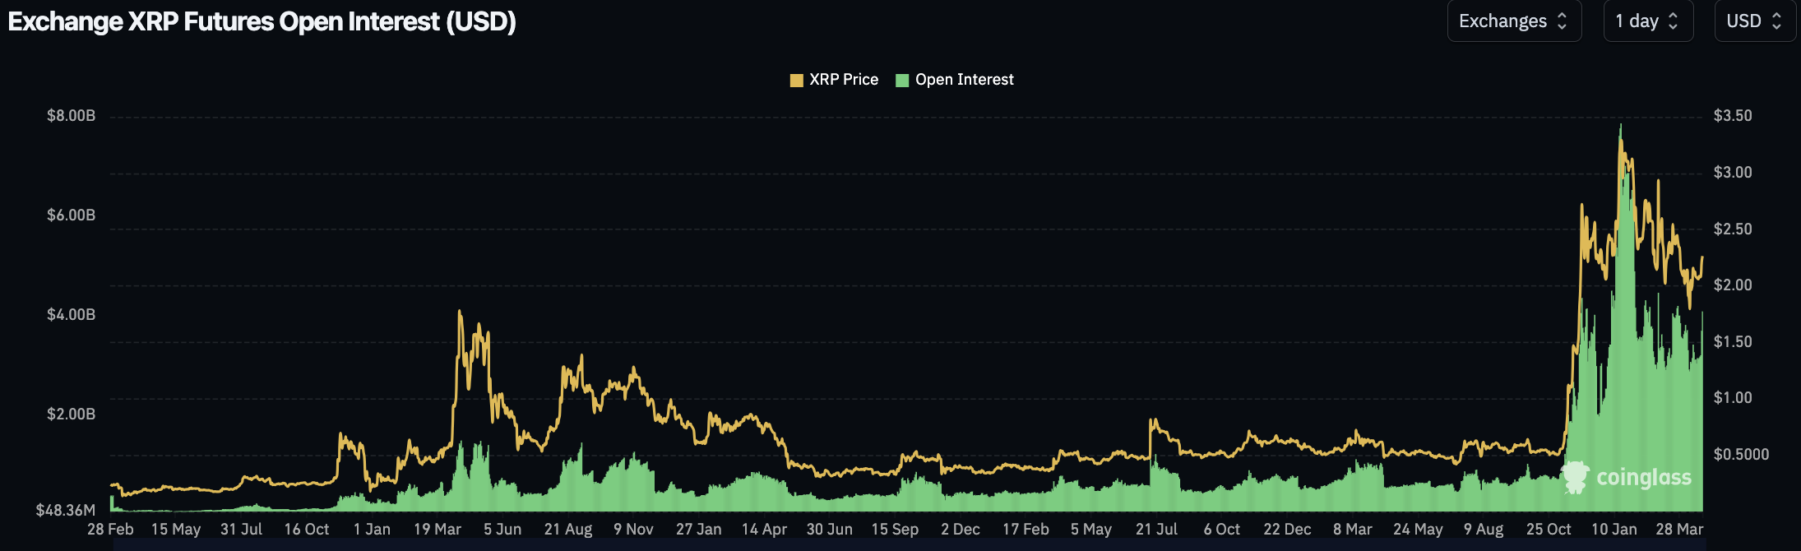
Task: Click the 2 Dec date label
Action: tap(961, 530)
